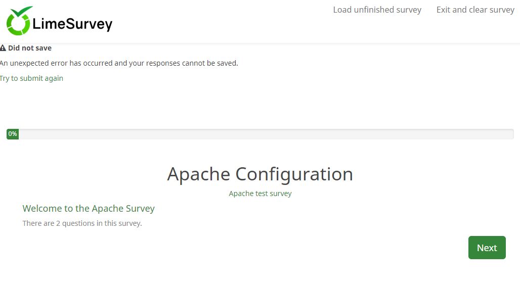Click the Apache Configuration survey title

coord(260,174)
